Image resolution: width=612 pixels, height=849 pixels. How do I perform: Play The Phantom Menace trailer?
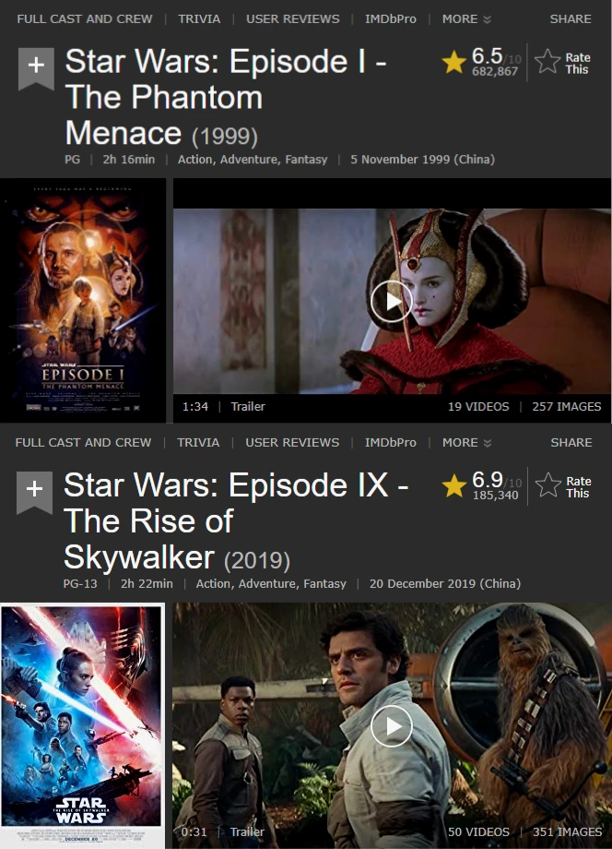[x=392, y=301]
